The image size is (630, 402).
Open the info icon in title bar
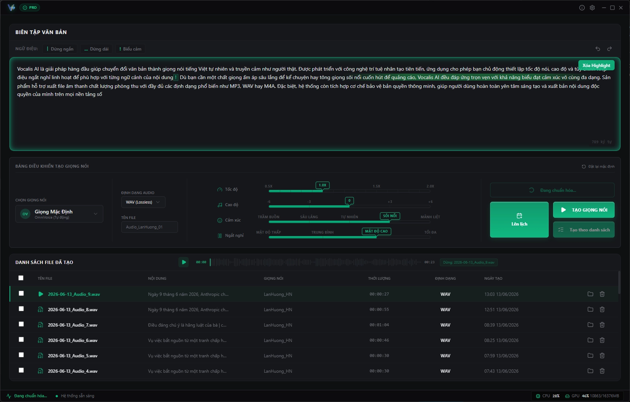click(x=582, y=8)
